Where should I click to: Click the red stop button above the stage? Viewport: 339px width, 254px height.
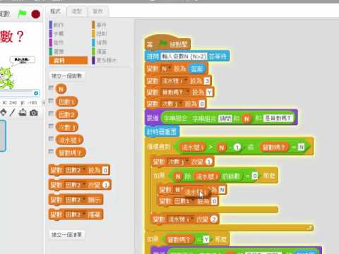tap(35, 14)
